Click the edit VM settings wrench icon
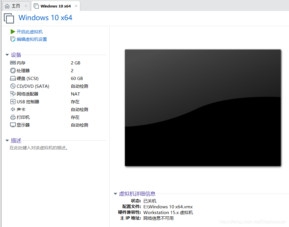 tap(13, 39)
